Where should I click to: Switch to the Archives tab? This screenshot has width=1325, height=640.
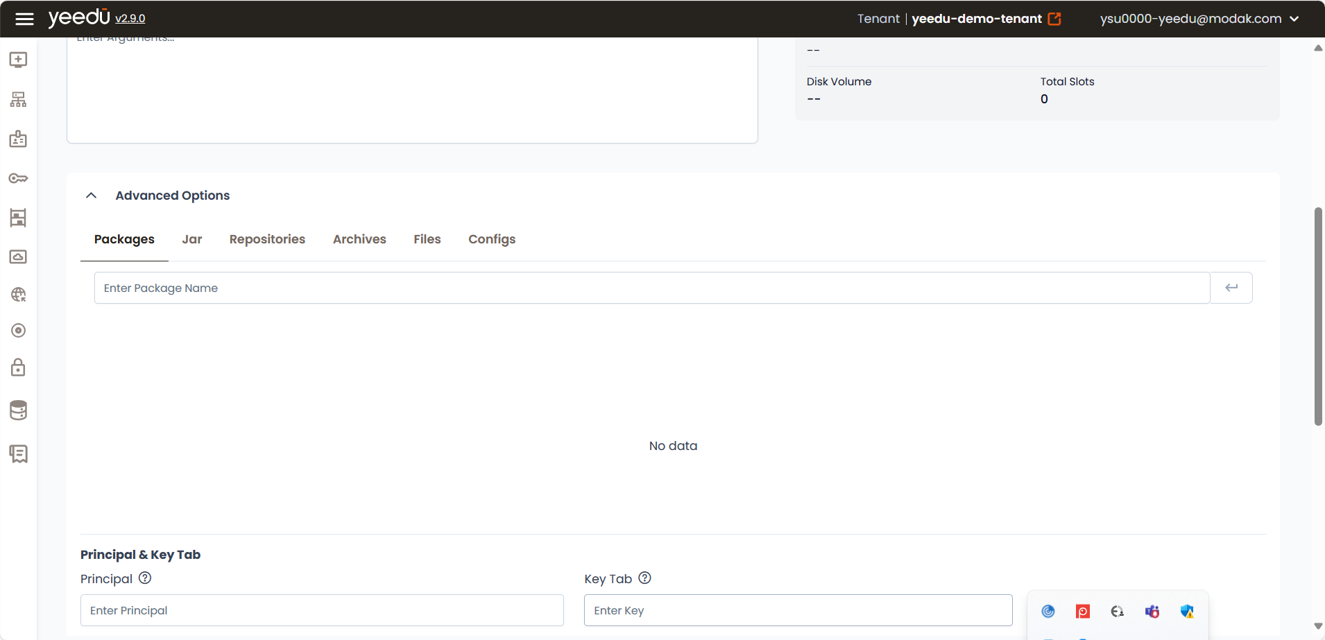tap(359, 239)
